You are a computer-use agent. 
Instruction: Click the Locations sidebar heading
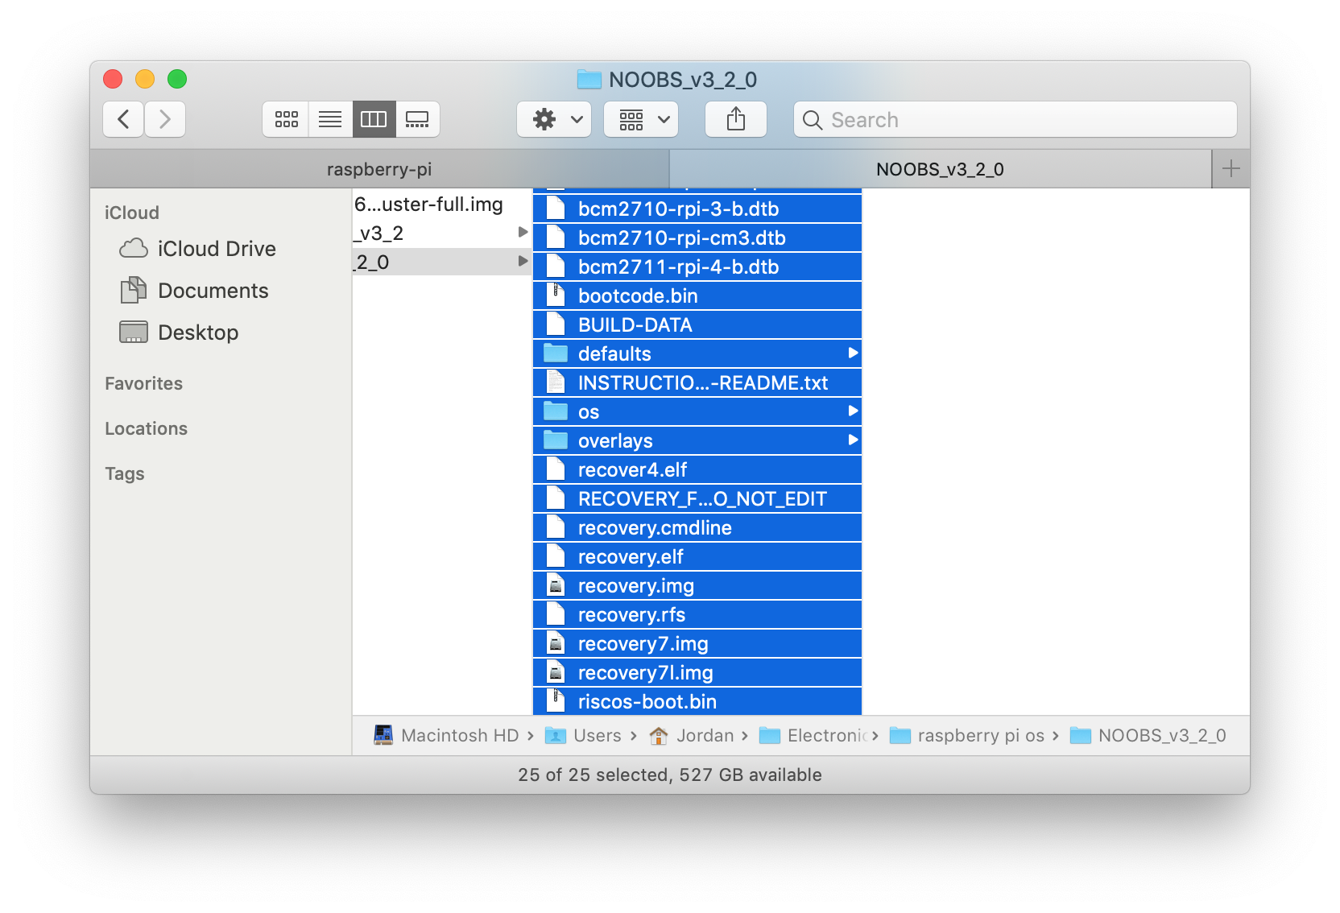146,428
